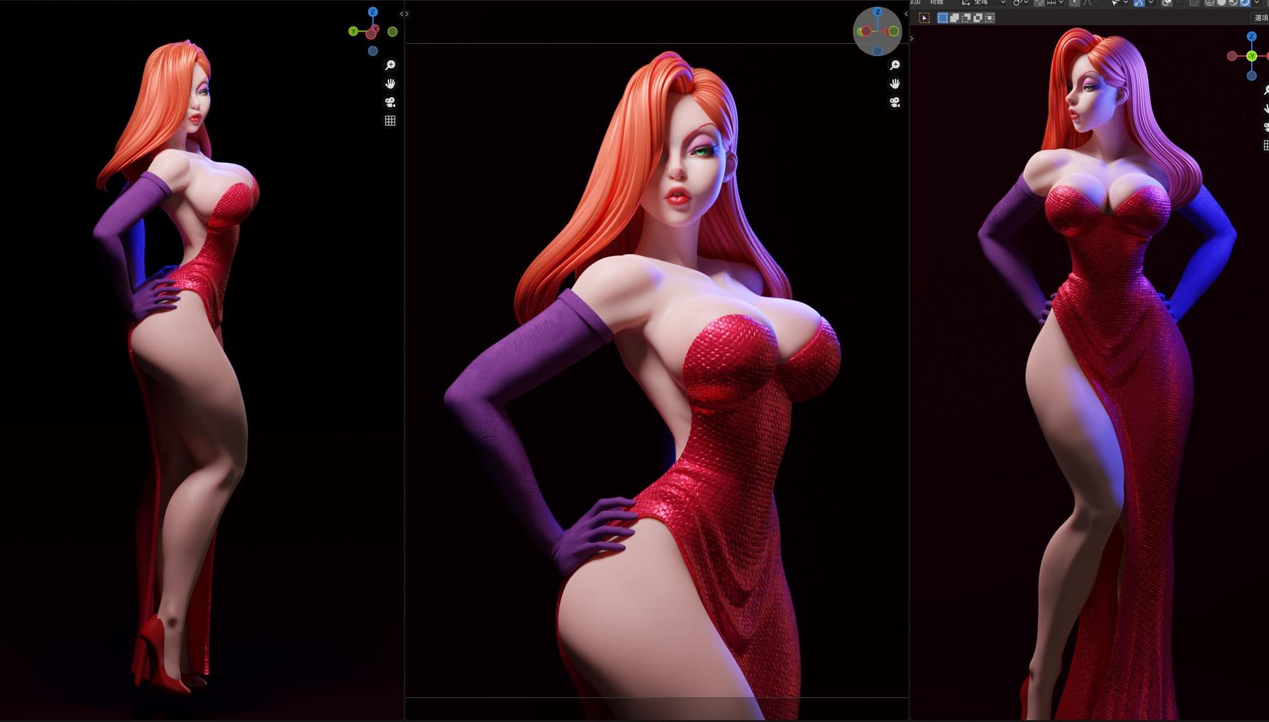Select the Select Box tool icon
The width and height of the screenshot is (1269, 722).
[924, 18]
